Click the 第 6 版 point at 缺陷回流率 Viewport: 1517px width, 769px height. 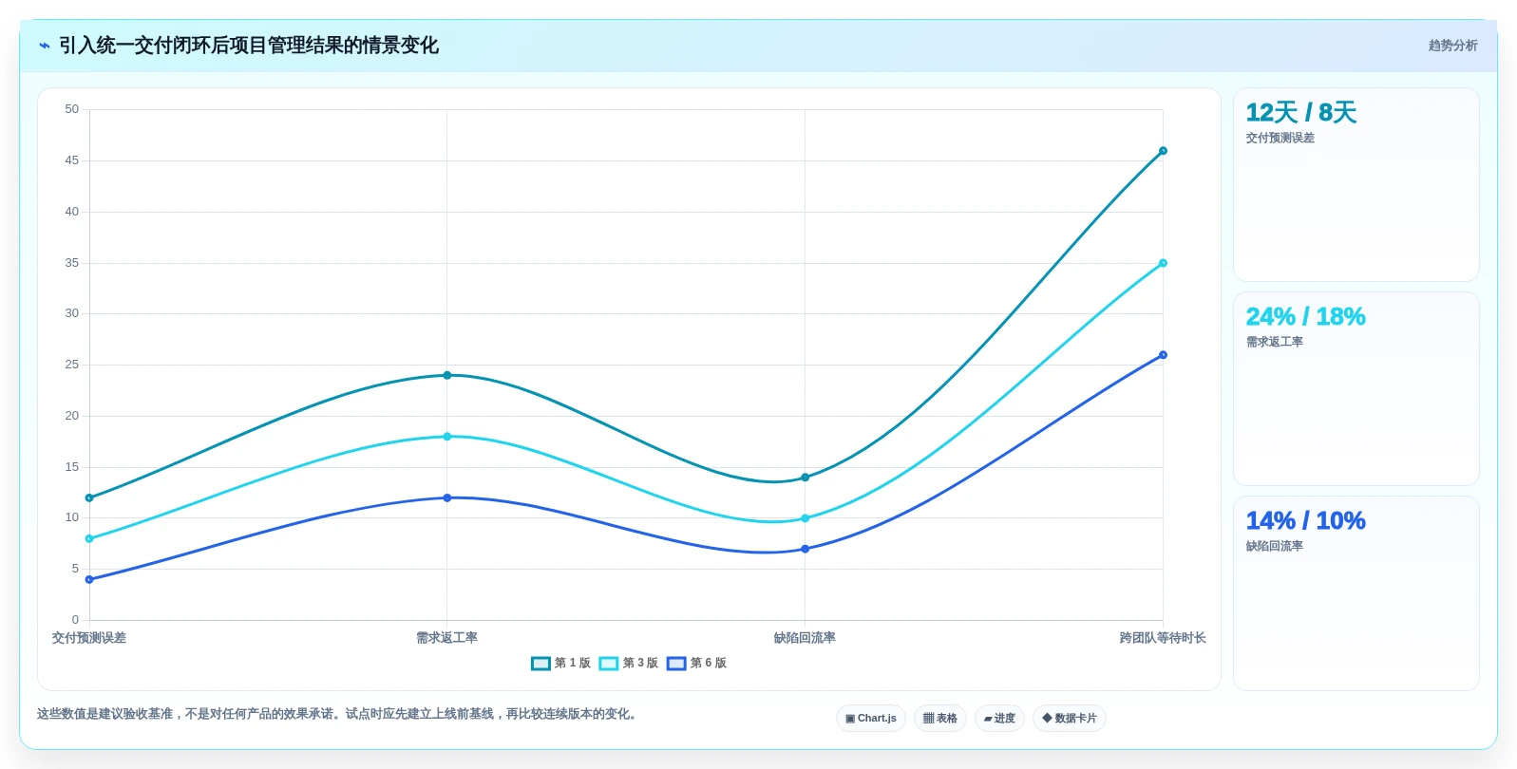pos(806,549)
